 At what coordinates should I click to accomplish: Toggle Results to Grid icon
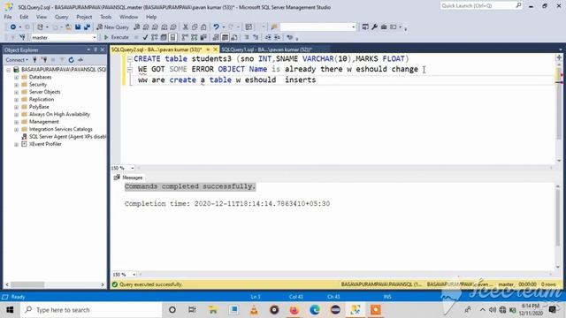[x=225, y=37]
